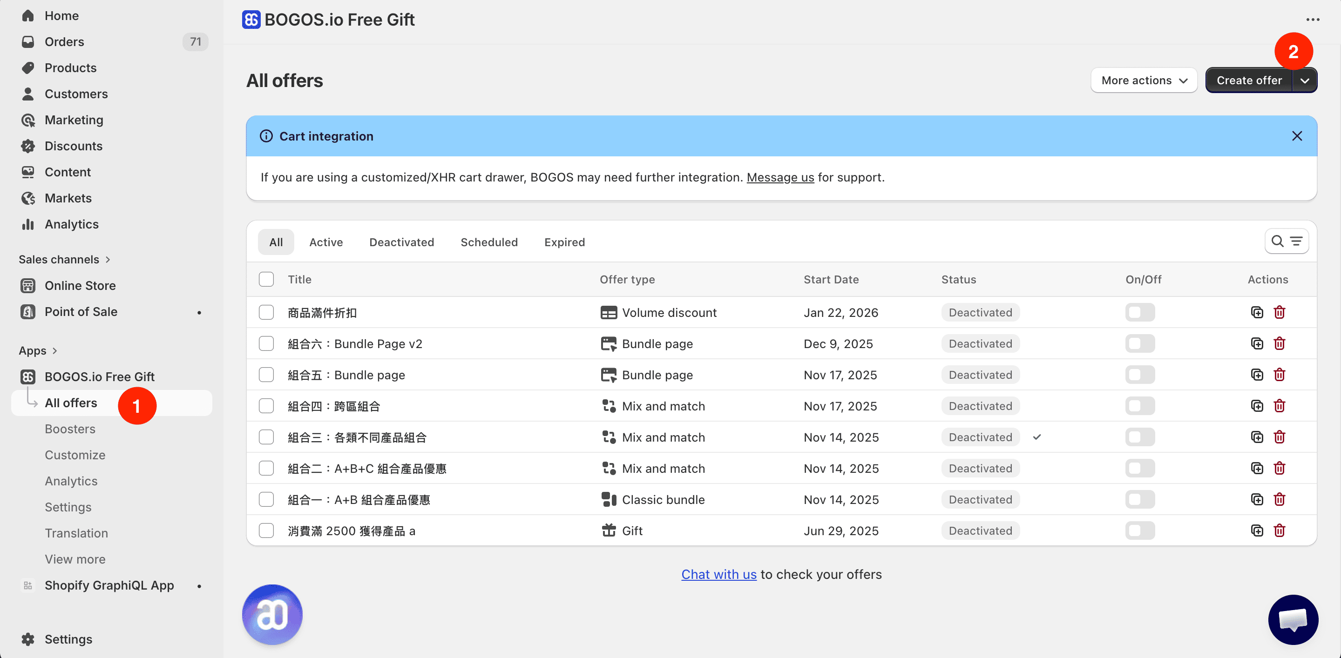This screenshot has height=658, width=1341.
Task: Check the 組合四：跨區組合 row checkbox
Action: pos(266,406)
